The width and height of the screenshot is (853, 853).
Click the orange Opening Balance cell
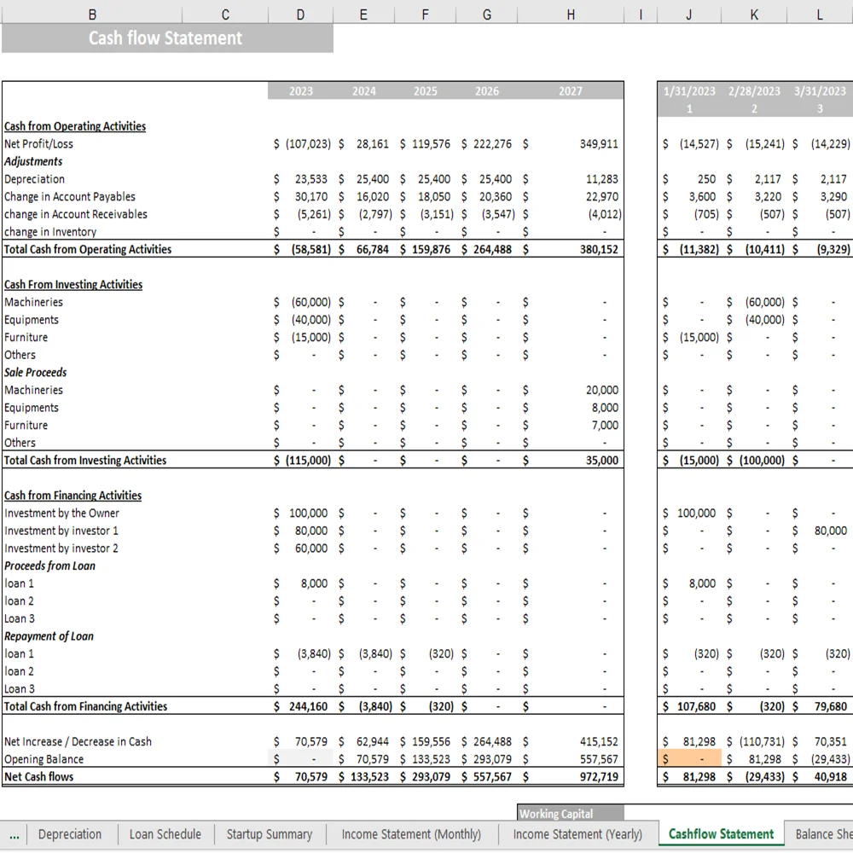click(691, 758)
